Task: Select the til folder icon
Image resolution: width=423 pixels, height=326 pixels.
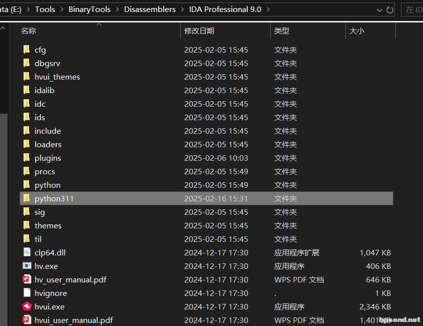Action: (27, 239)
